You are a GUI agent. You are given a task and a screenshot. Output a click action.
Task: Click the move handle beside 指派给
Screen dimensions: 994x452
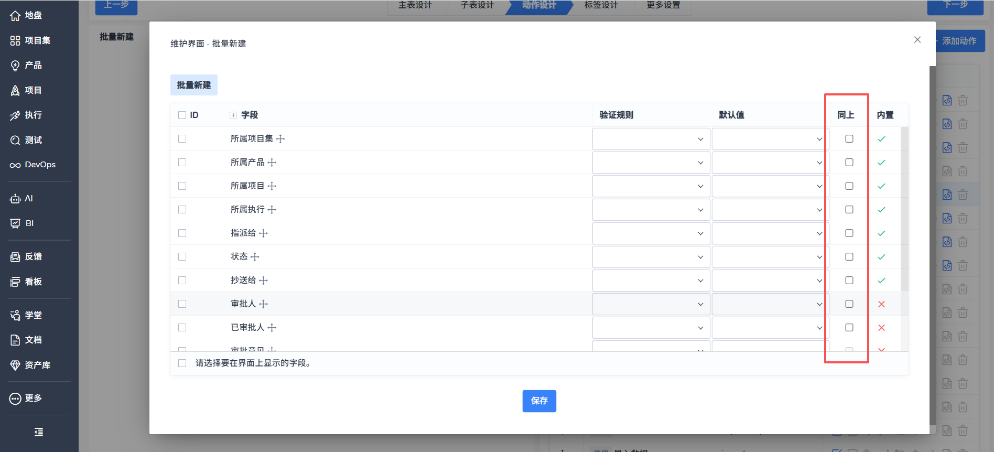coord(264,233)
